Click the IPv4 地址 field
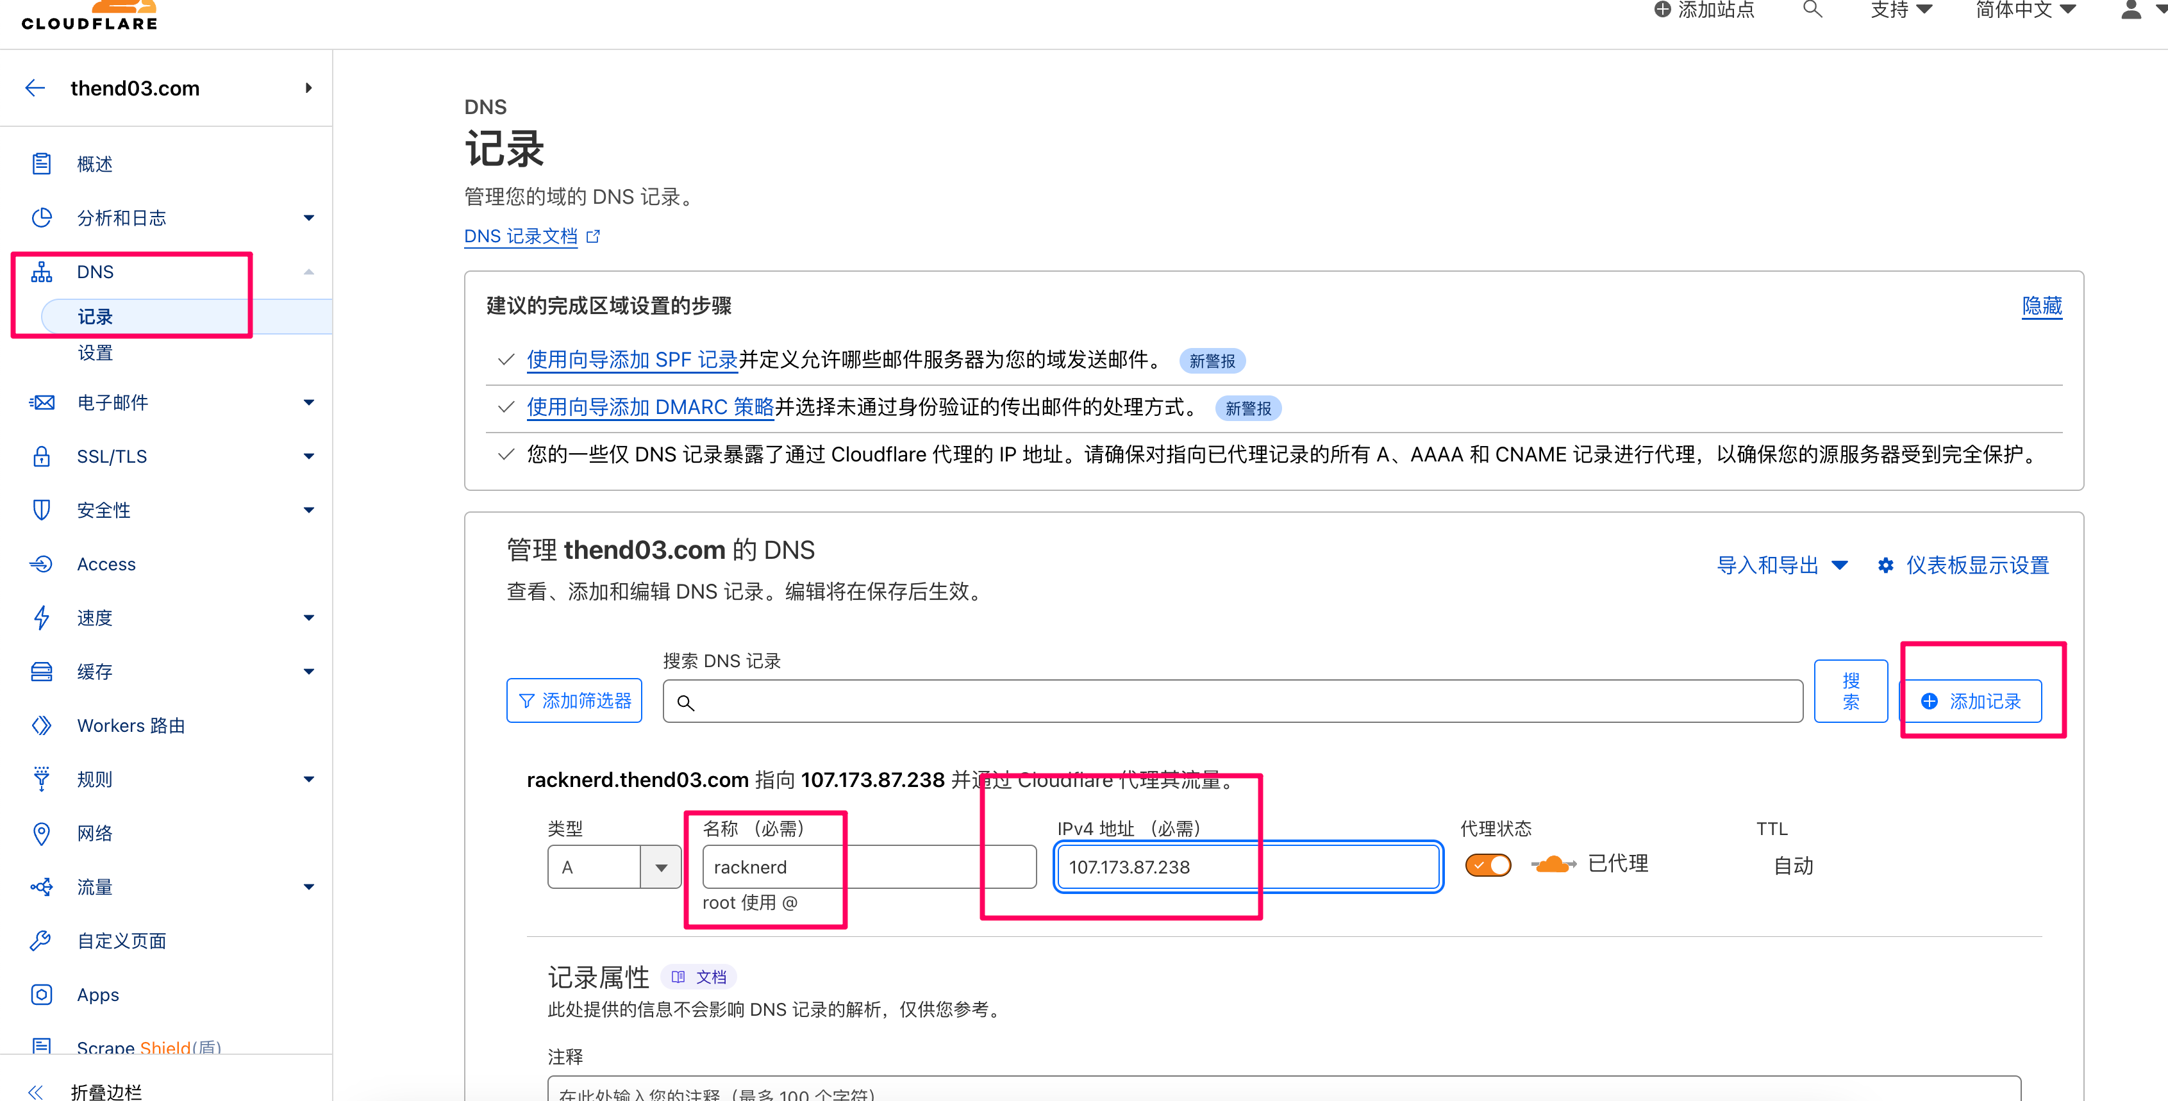Image resolution: width=2168 pixels, height=1101 pixels. coord(1247,866)
